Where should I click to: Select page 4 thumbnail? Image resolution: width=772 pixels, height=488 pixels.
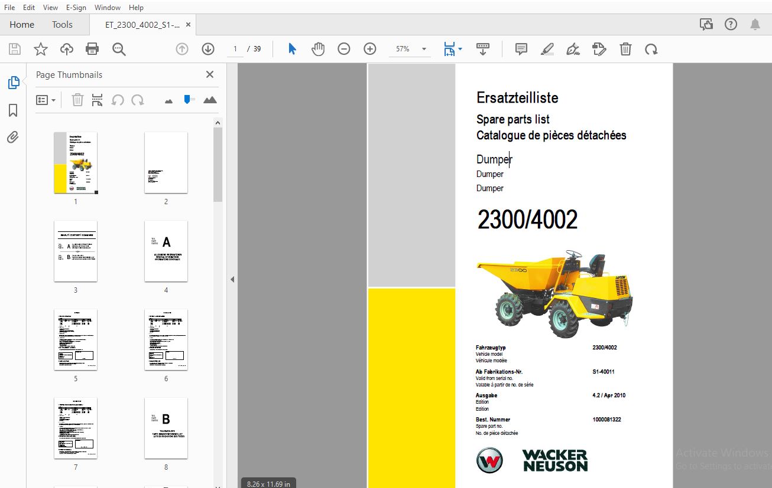tap(166, 251)
